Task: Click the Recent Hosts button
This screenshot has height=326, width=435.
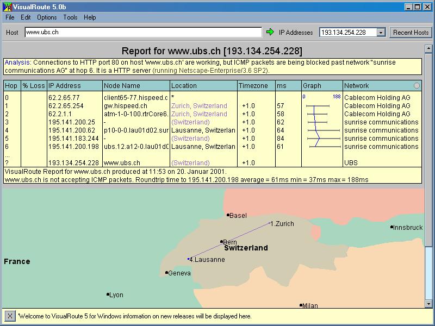Action: (x=411, y=33)
